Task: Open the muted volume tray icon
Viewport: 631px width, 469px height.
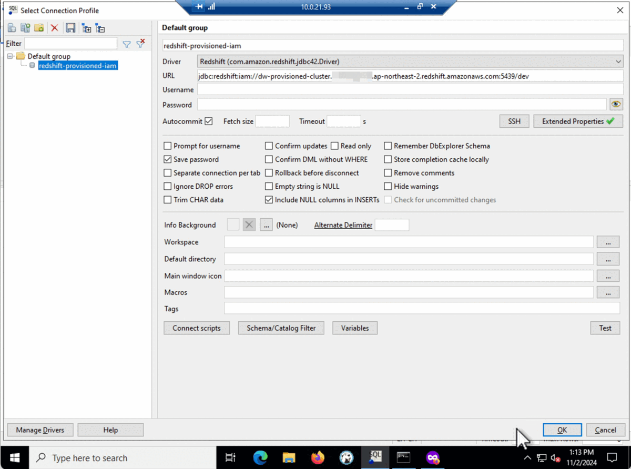Action: [555, 458]
